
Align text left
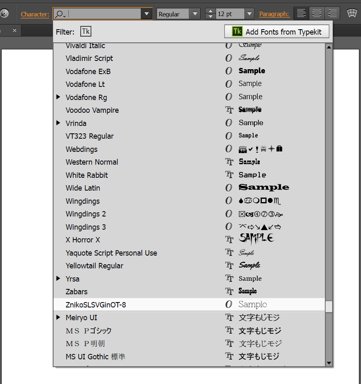[301, 13]
